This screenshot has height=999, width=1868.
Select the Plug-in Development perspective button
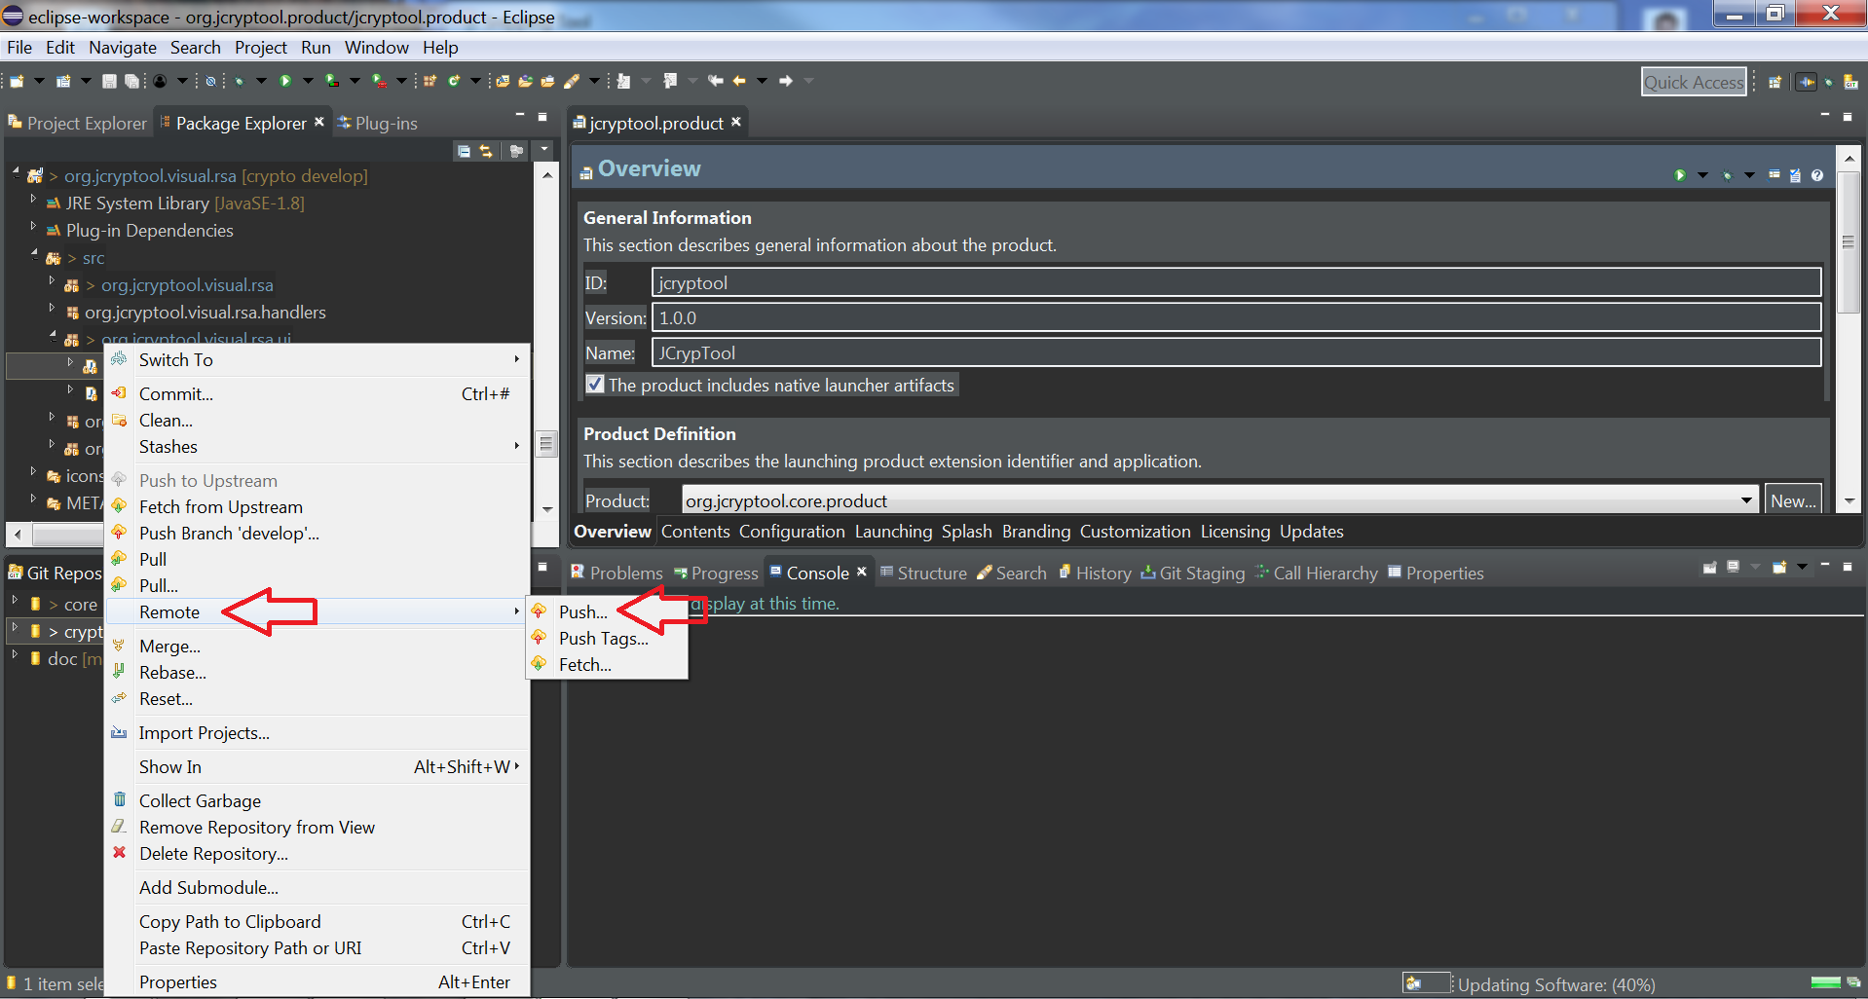1807,83
